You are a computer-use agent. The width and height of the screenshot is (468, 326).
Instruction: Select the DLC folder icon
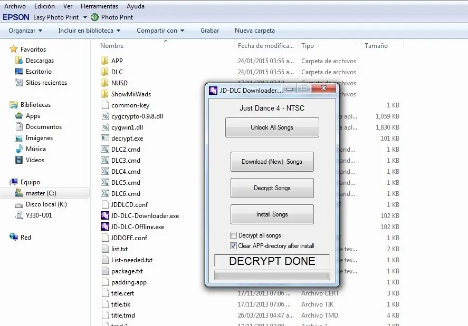point(105,72)
